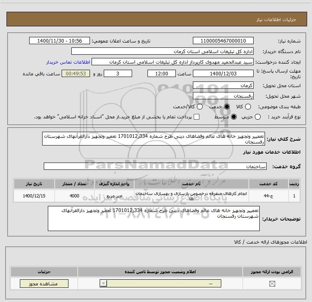
Task: Click the تعداد / مقدار column header
Action: (74, 184)
